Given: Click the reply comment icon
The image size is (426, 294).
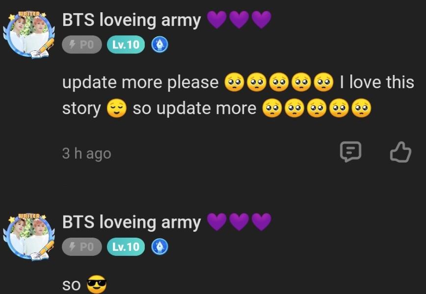Looking at the screenshot, I should click(350, 151).
